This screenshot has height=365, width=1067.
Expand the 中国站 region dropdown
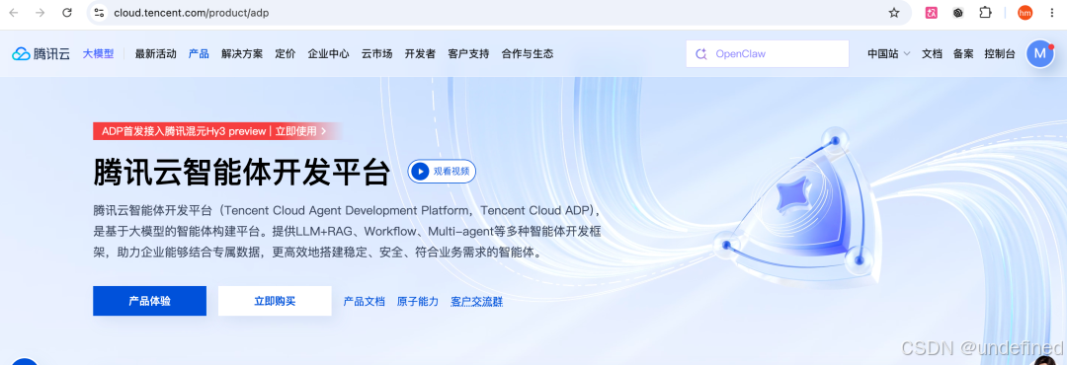889,53
